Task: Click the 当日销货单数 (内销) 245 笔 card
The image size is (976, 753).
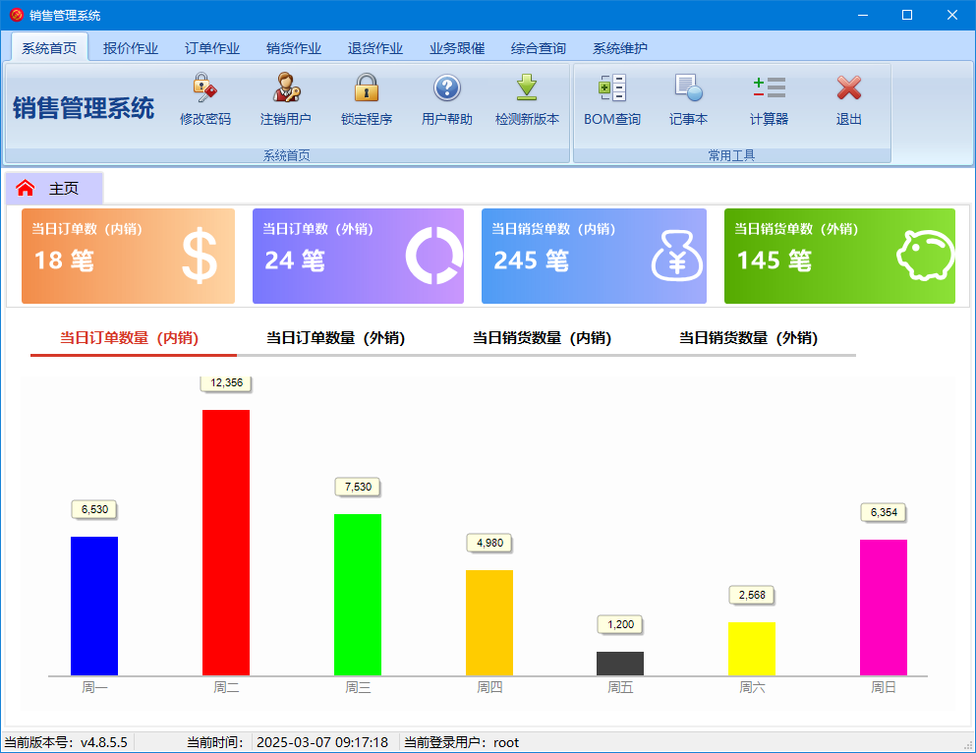Action: pyautogui.click(x=594, y=256)
